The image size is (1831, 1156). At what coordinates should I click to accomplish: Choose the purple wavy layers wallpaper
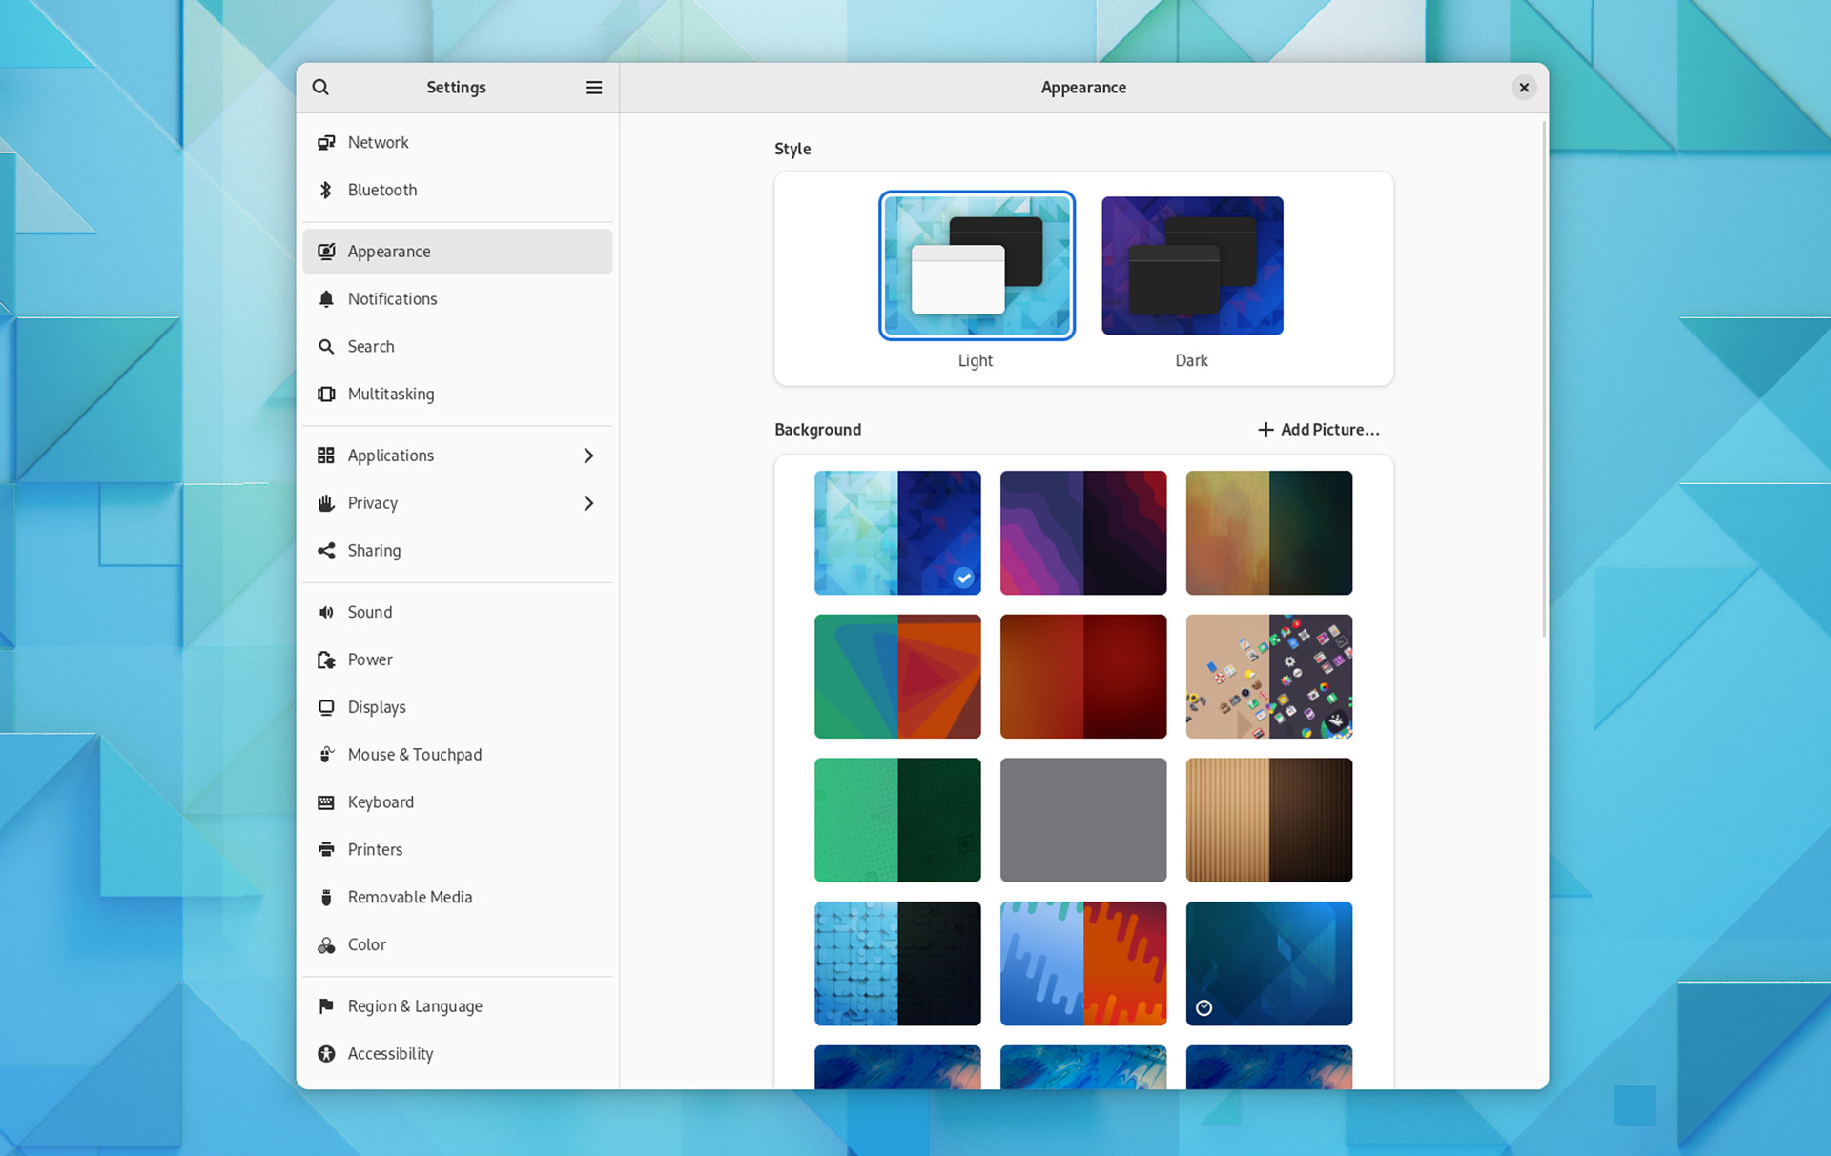point(1083,533)
